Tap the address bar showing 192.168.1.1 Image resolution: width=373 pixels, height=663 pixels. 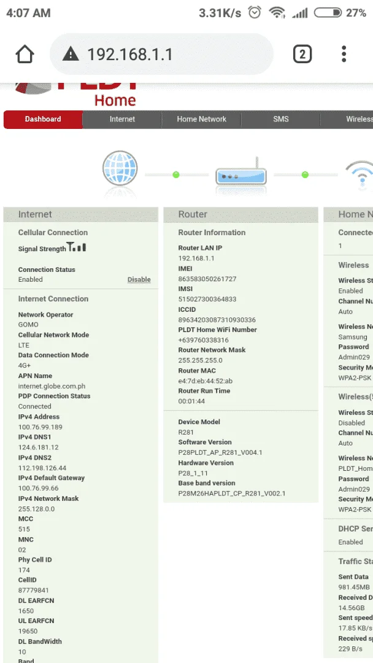161,54
